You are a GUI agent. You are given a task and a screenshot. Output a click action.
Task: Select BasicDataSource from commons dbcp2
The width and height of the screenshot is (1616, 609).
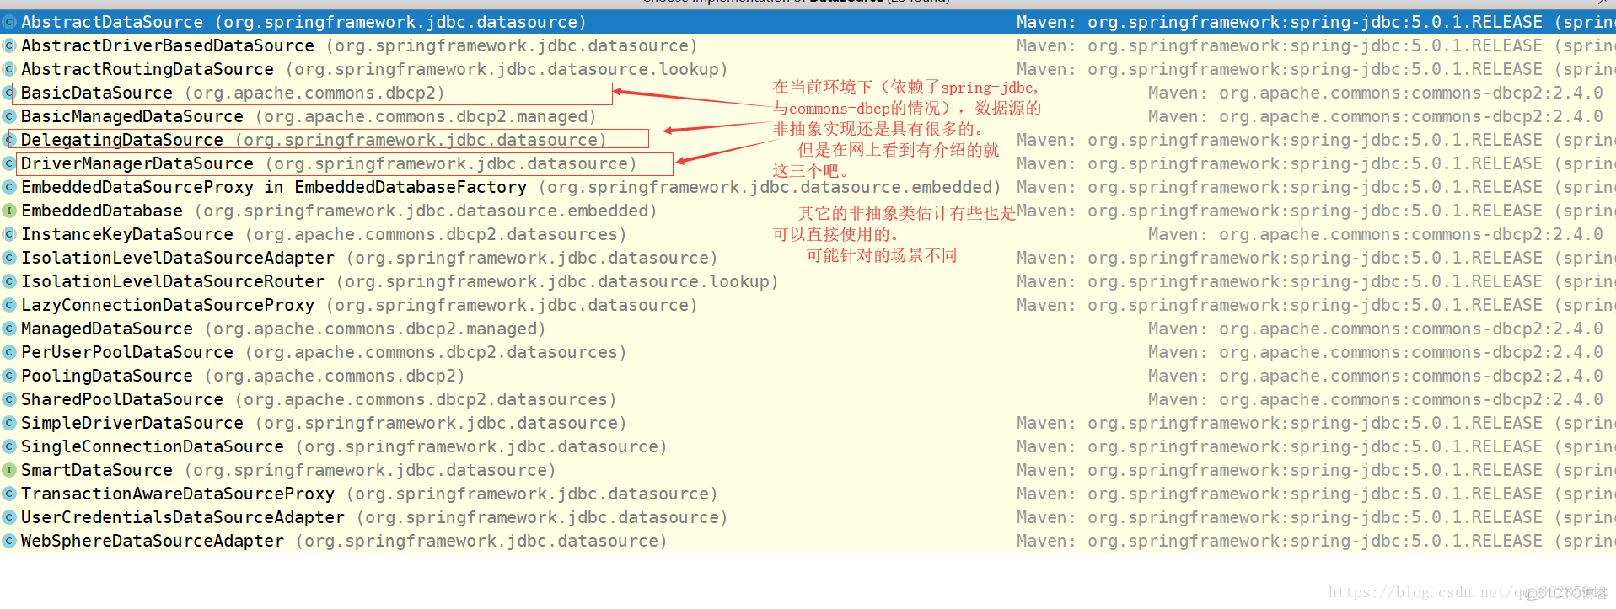808,93
